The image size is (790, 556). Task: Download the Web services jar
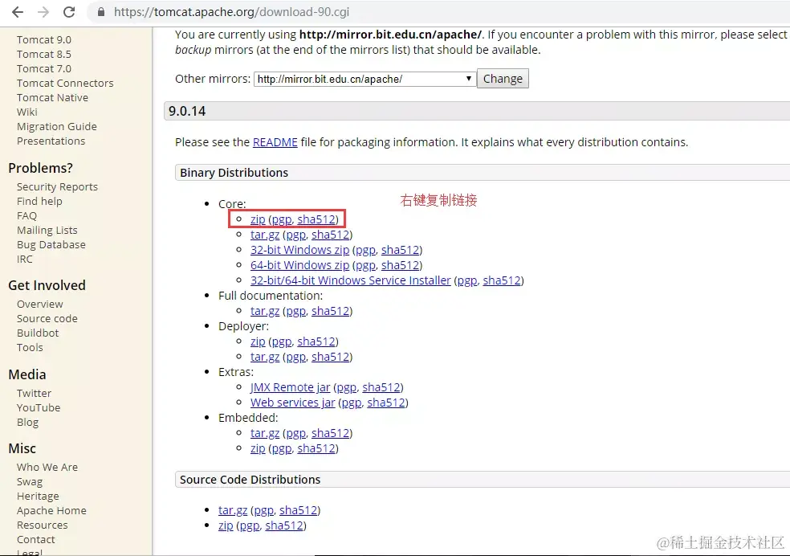293,403
